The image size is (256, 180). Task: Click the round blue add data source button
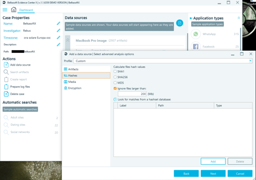pos(179,23)
